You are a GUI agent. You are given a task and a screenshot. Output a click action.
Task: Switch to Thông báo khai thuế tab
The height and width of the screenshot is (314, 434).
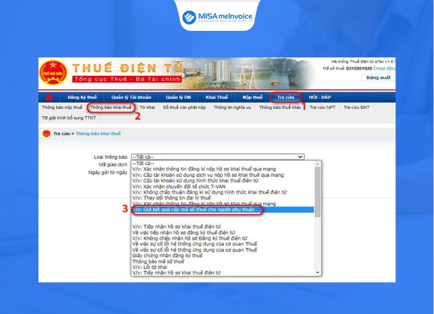111,107
